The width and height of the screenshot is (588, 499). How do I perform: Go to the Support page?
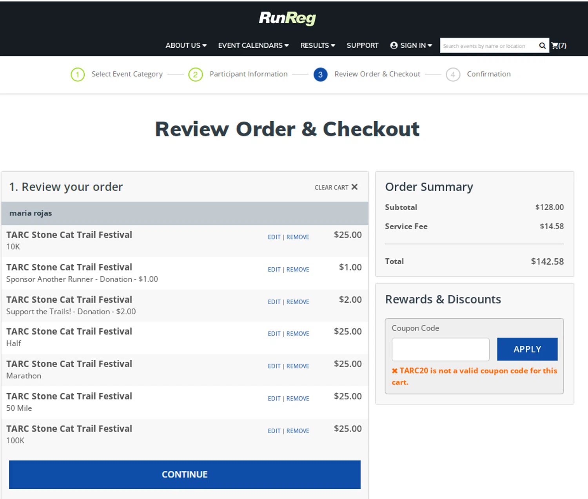coord(363,45)
